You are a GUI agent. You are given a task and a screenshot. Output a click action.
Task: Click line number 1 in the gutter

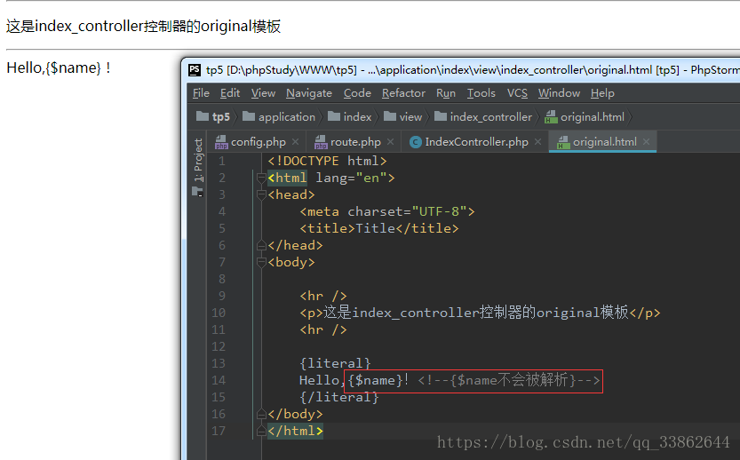(x=222, y=161)
